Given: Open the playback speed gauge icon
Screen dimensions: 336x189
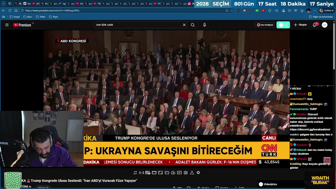Looking at the screenshot, I should click(173, 173).
